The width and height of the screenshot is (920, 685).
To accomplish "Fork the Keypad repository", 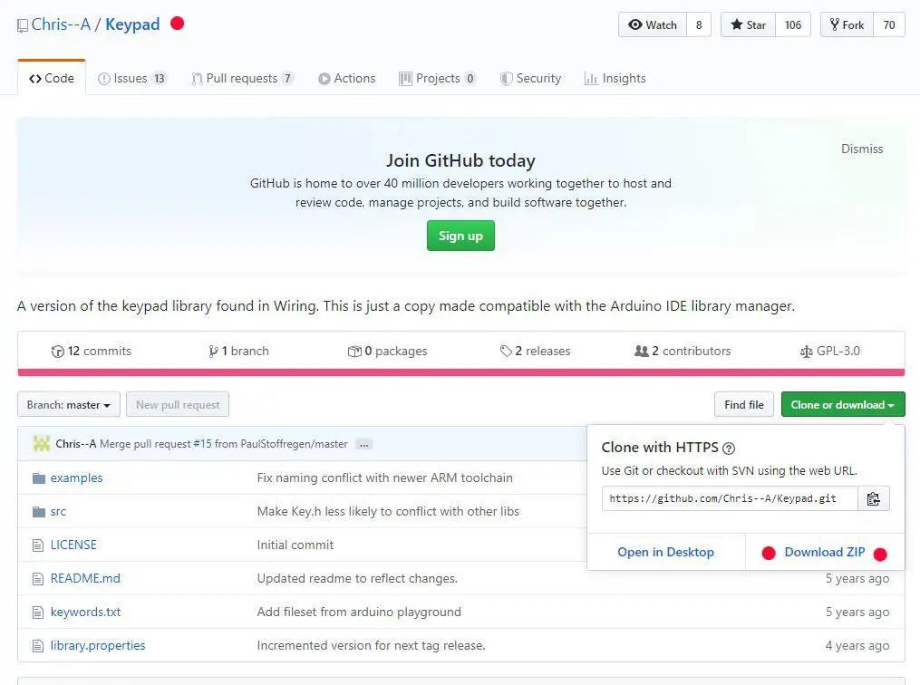I will [847, 24].
